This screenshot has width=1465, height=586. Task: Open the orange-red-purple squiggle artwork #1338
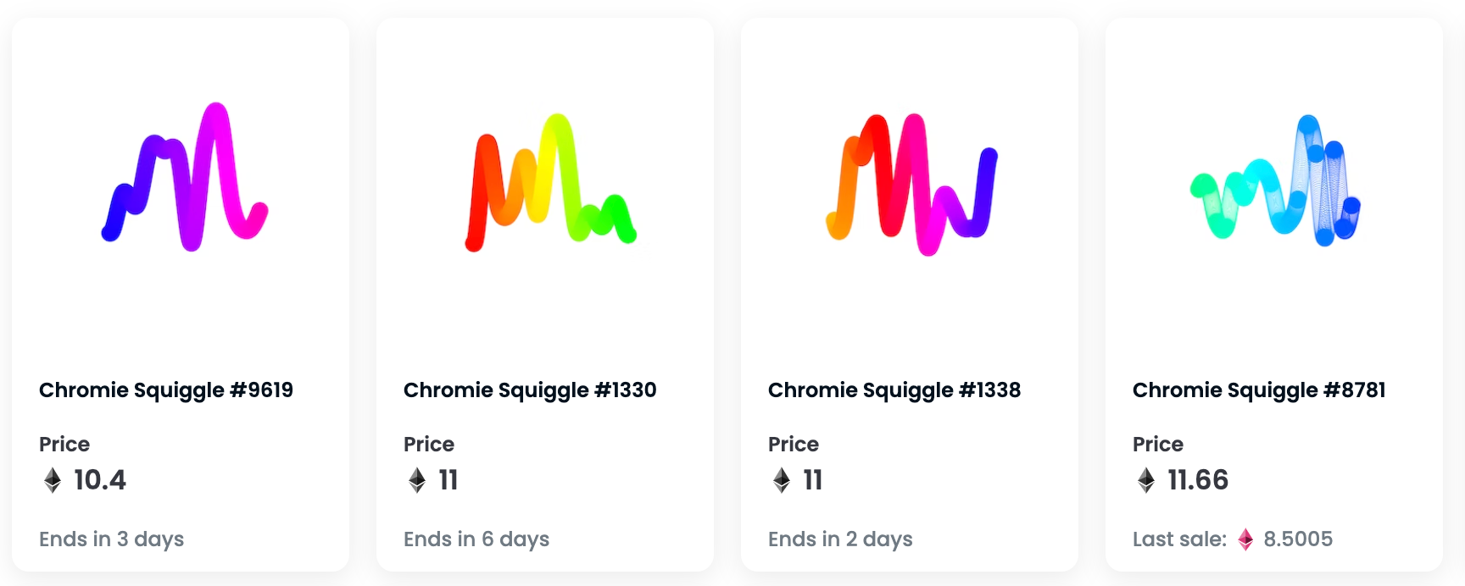point(912,184)
